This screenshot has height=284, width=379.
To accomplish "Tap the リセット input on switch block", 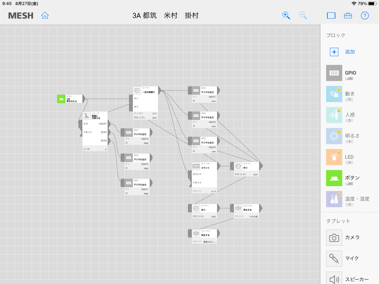I will tap(81, 132).
